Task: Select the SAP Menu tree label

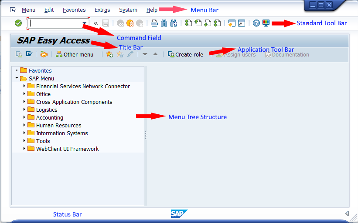Action: [x=41, y=79]
